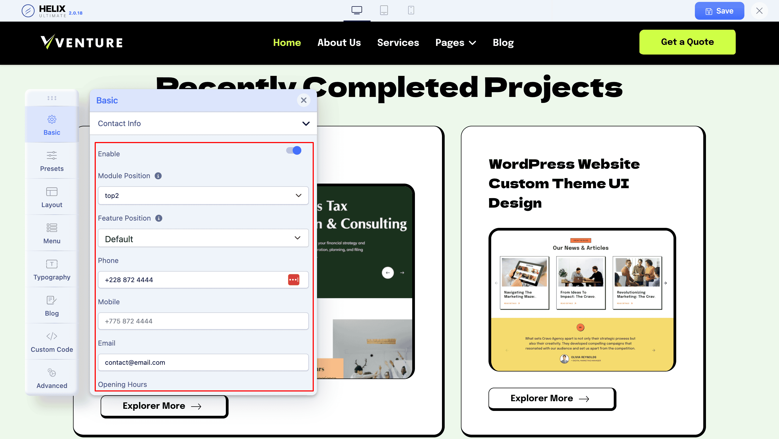Click the Home menu item

click(x=287, y=43)
